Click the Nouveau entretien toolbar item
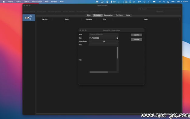Screen dimensions: 190x119 coord(69,12)
